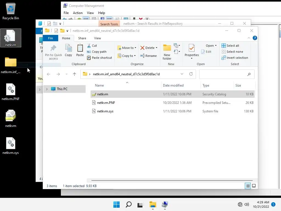This screenshot has height=211, width=281.
Task: Click the Back navigation arrow
Action: [49, 74]
